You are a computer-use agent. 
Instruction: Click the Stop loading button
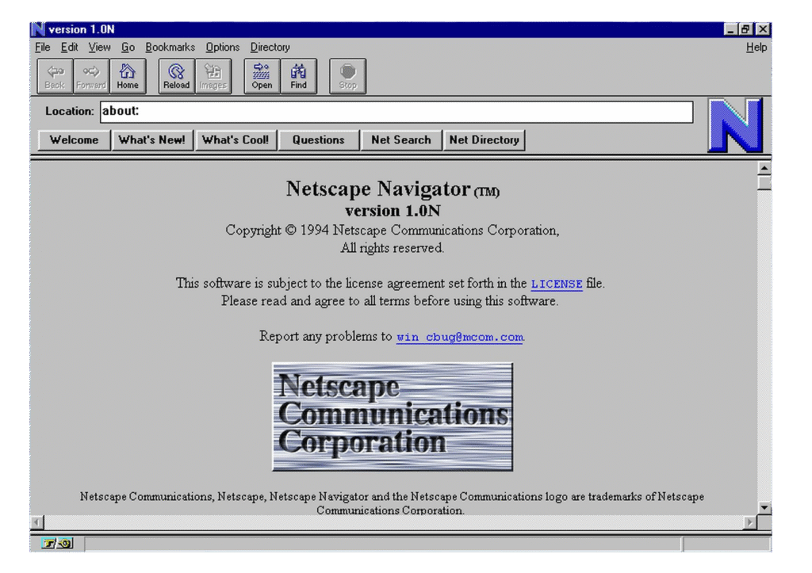[347, 76]
